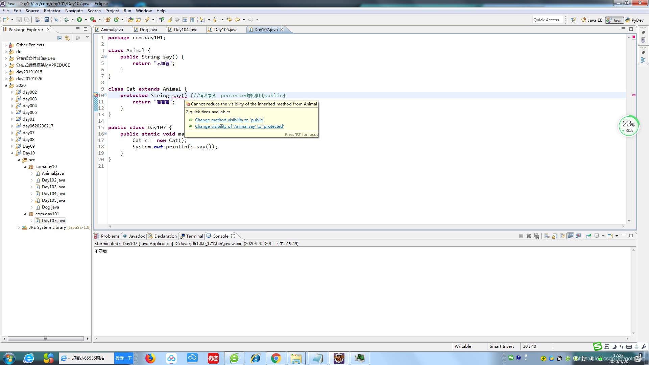Open the Refactor menu
The image size is (649, 365).
[52, 10]
